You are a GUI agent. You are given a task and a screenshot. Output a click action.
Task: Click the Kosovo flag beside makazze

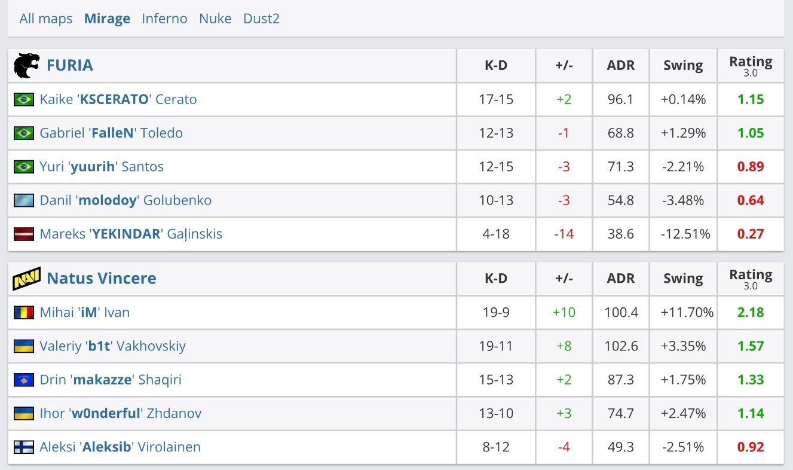pos(24,380)
